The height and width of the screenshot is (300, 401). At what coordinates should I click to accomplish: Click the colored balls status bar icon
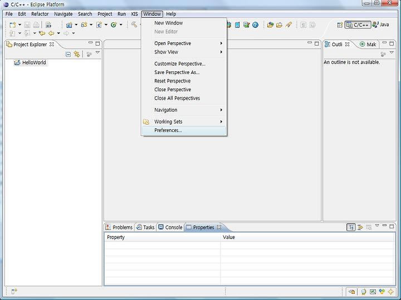pyautogui.click(x=382, y=292)
